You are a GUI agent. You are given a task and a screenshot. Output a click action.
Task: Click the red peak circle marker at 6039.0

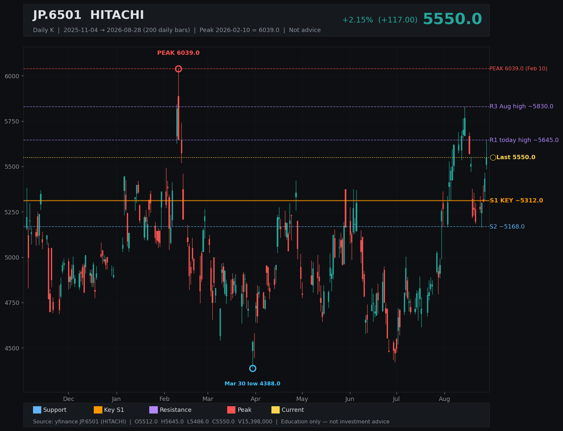point(178,69)
